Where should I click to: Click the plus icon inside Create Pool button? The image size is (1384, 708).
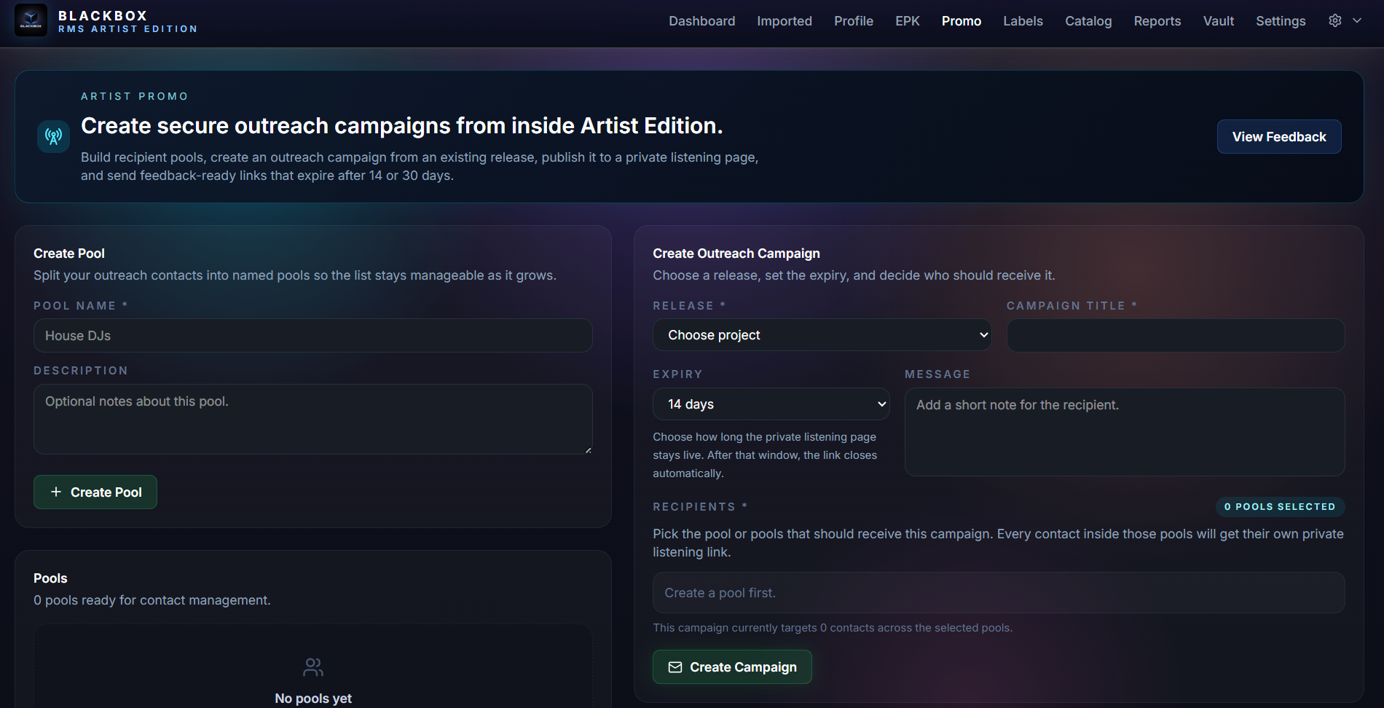click(56, 492)
